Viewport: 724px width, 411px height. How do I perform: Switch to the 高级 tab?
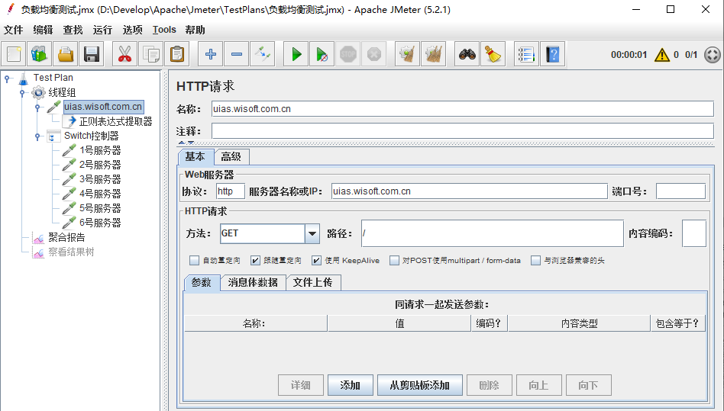pos(231,156)
